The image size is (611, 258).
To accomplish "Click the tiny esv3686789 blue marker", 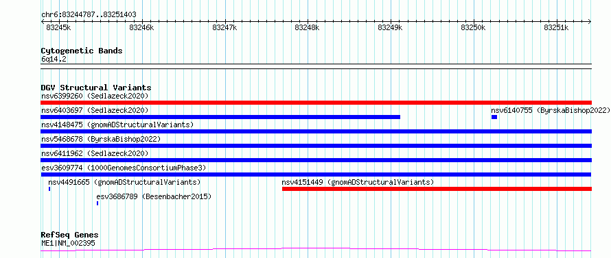I will 97,203.
